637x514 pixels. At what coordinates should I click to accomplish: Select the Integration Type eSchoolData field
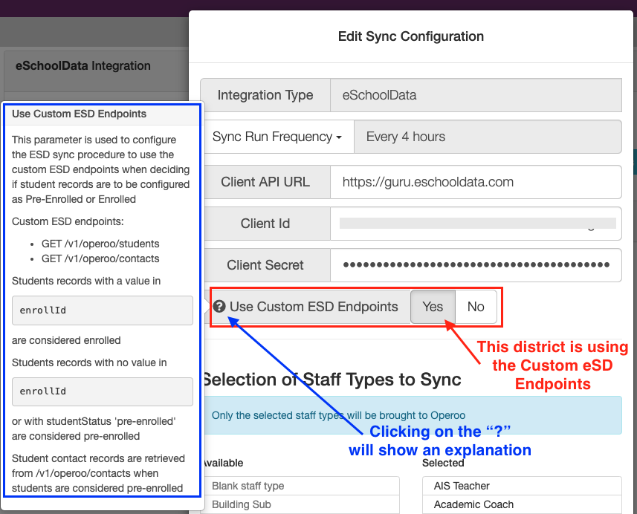pyautogui.click(x=476, y=95)
